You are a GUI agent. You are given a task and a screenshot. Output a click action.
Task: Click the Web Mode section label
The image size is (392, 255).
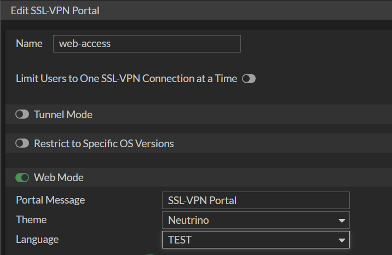pyautogui.click(x=59, y=178)
